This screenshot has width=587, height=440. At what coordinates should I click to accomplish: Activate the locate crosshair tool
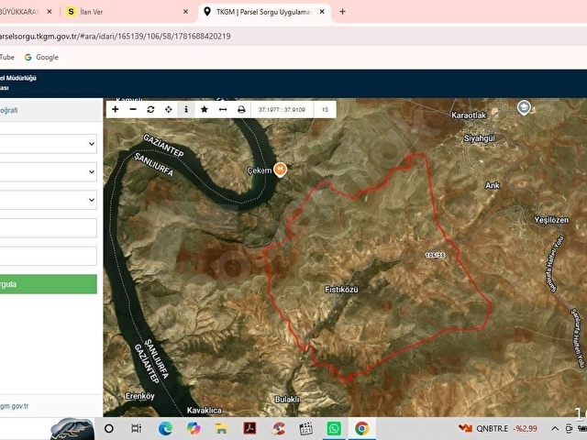tap(169, 109)
